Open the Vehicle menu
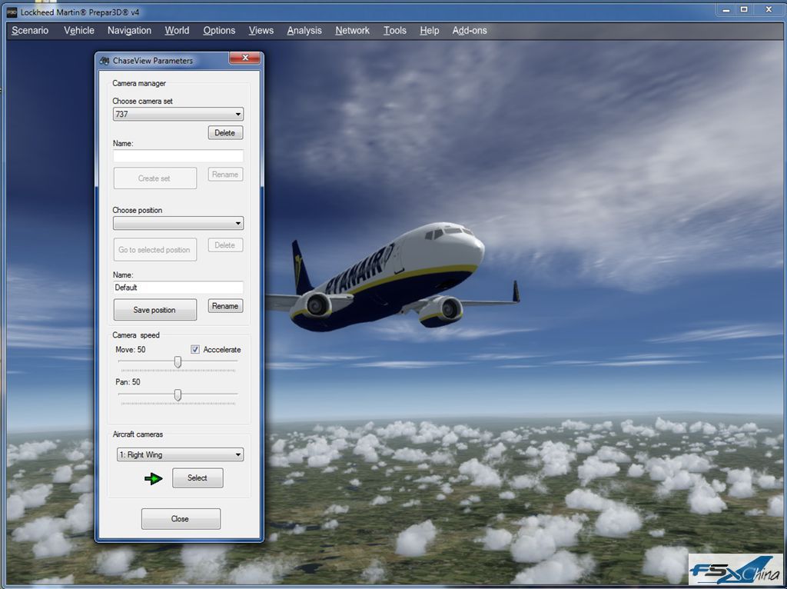Viewport: 787px width, 589px height. click(x=79, y=31)
